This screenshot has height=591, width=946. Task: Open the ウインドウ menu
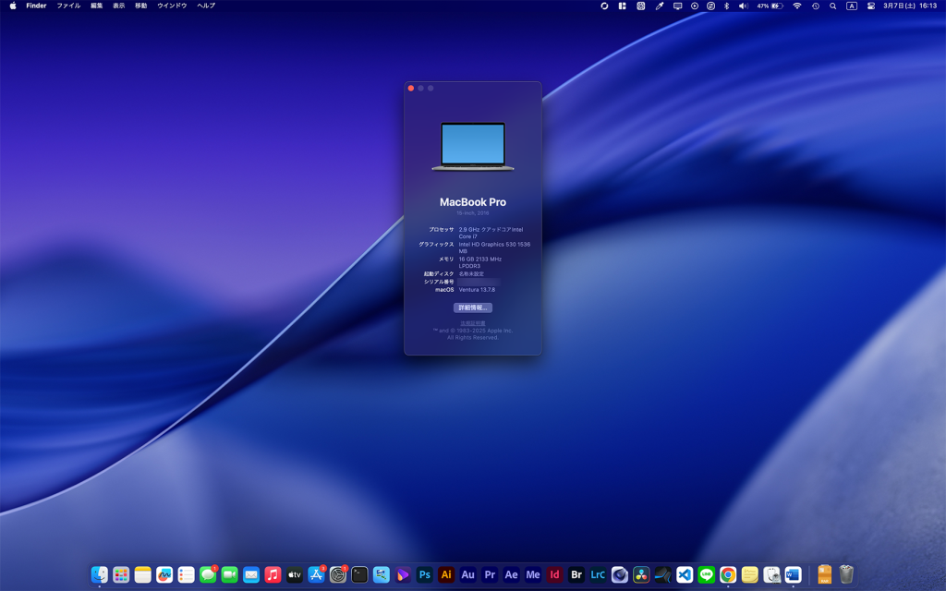coord(172,6)
